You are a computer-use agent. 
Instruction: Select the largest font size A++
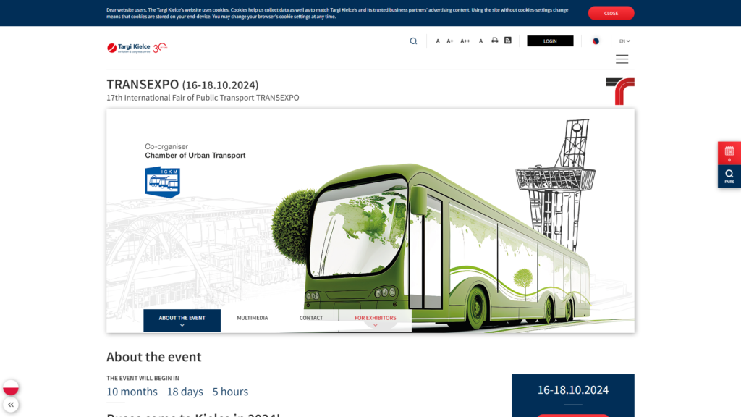(465, 41)
